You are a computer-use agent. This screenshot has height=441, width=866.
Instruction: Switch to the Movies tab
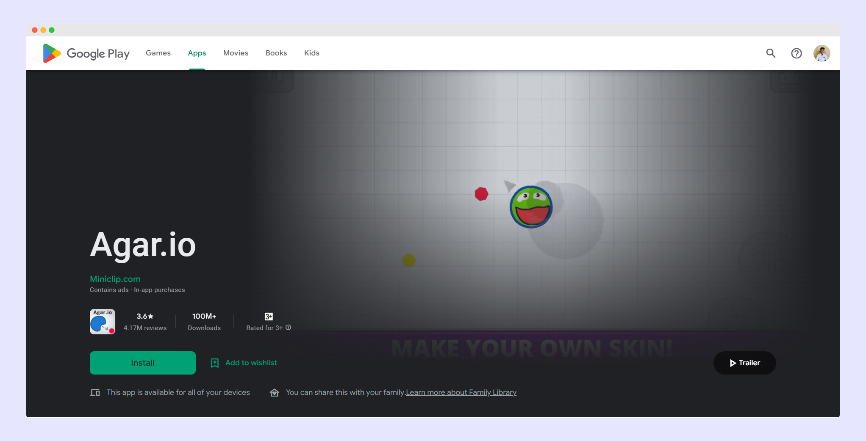pyautogui.click(x=236, y=53)
